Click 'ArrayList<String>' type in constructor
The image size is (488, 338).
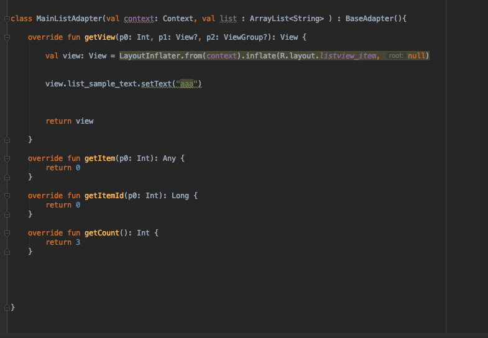pyautogui.click(x=287, y=19)
